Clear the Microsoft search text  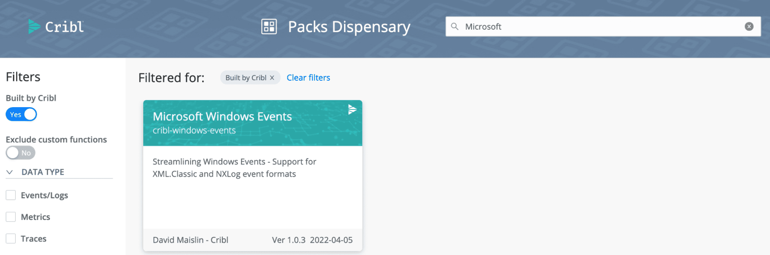749,26
